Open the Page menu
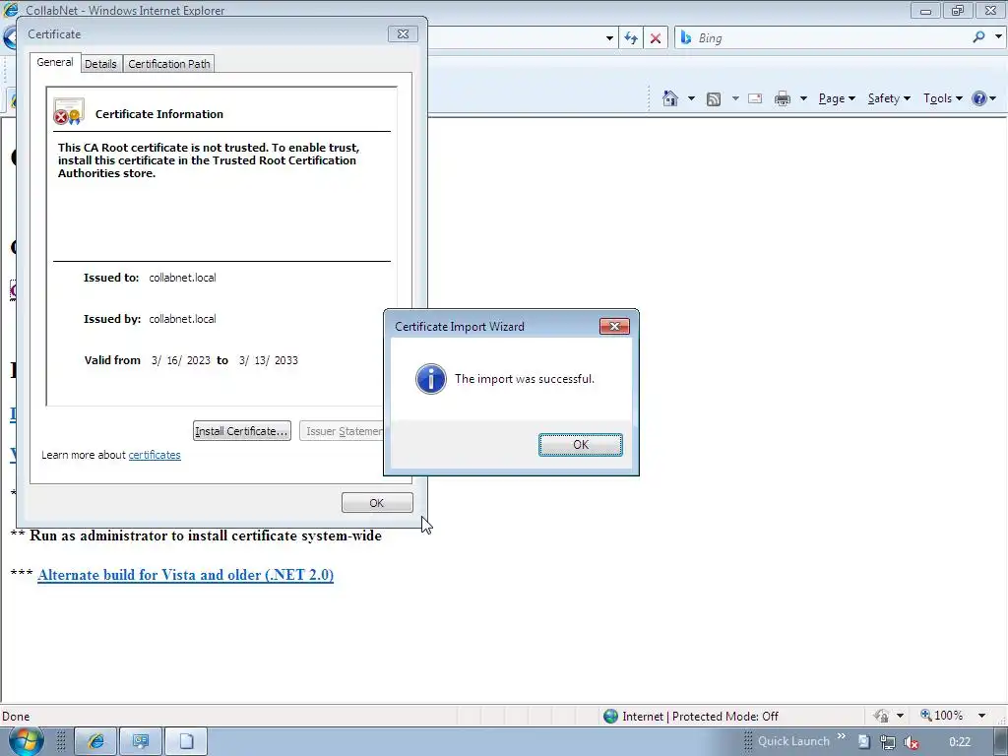This screenshot has width=1008, height=756. coord(837,98)
